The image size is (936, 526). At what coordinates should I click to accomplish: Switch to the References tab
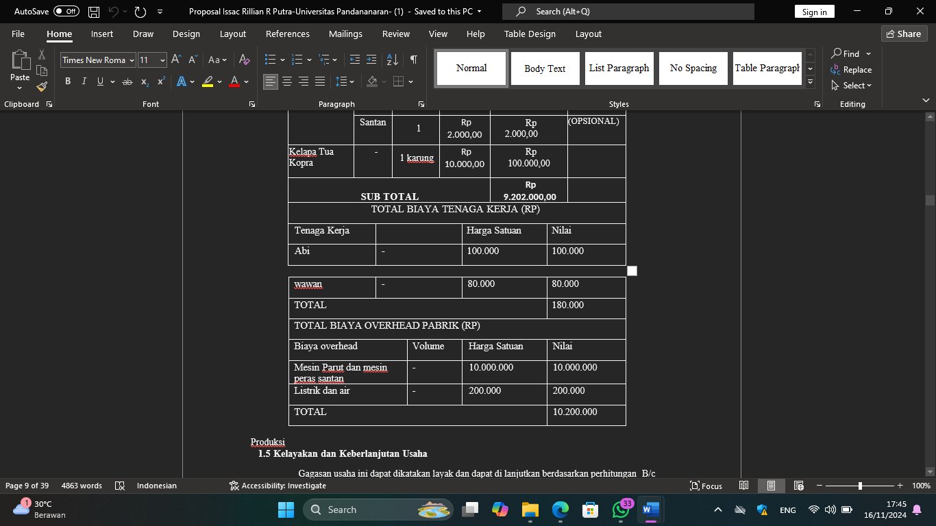288,34
